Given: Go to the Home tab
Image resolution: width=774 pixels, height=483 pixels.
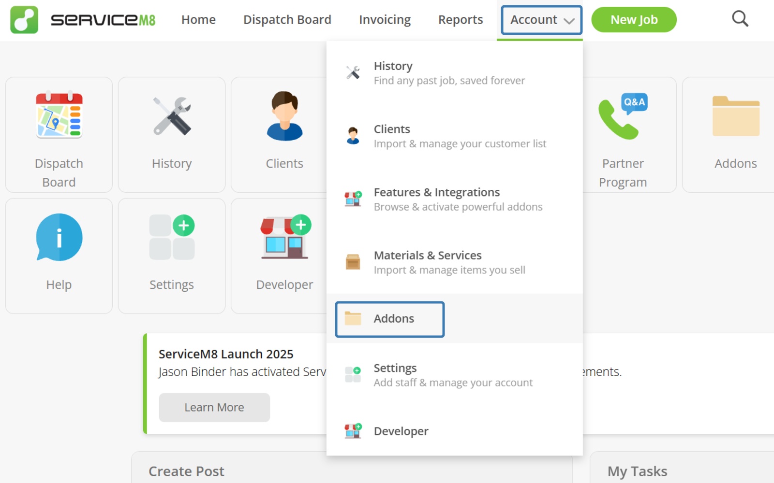Looking at the screenshot, I should (198, 20).
